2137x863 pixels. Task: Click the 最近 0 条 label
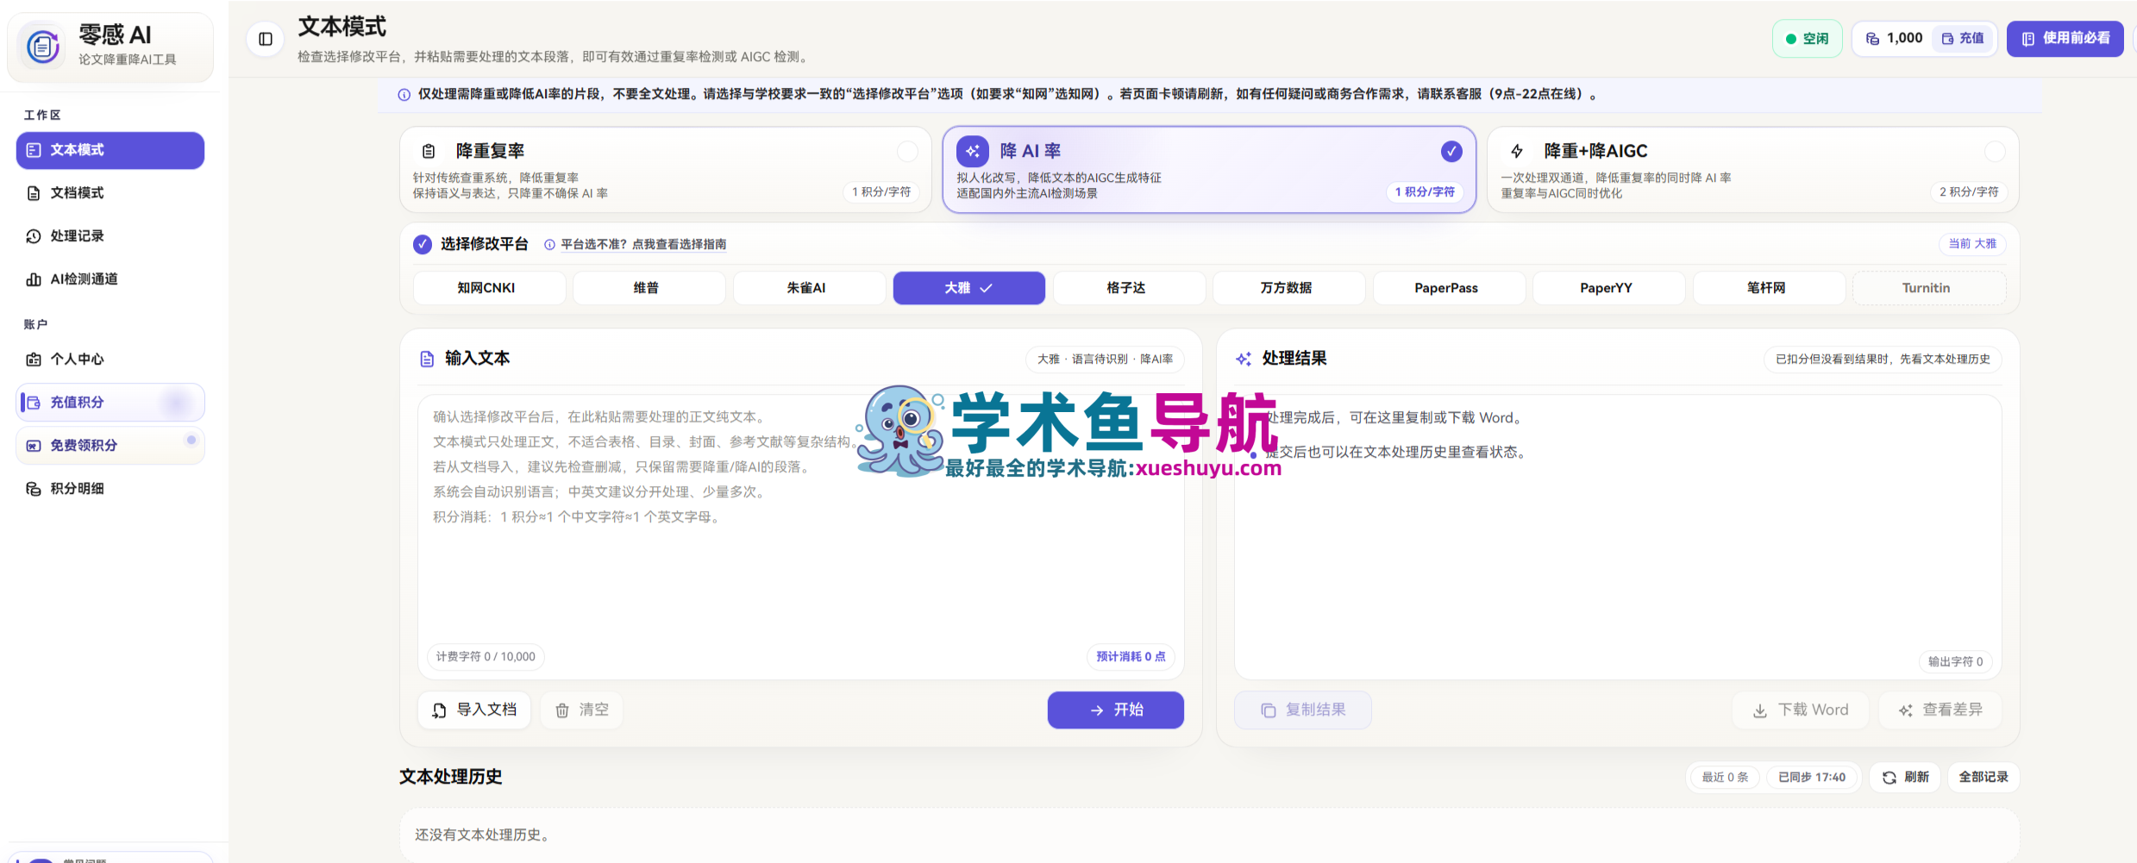[x=1725, y=778]
